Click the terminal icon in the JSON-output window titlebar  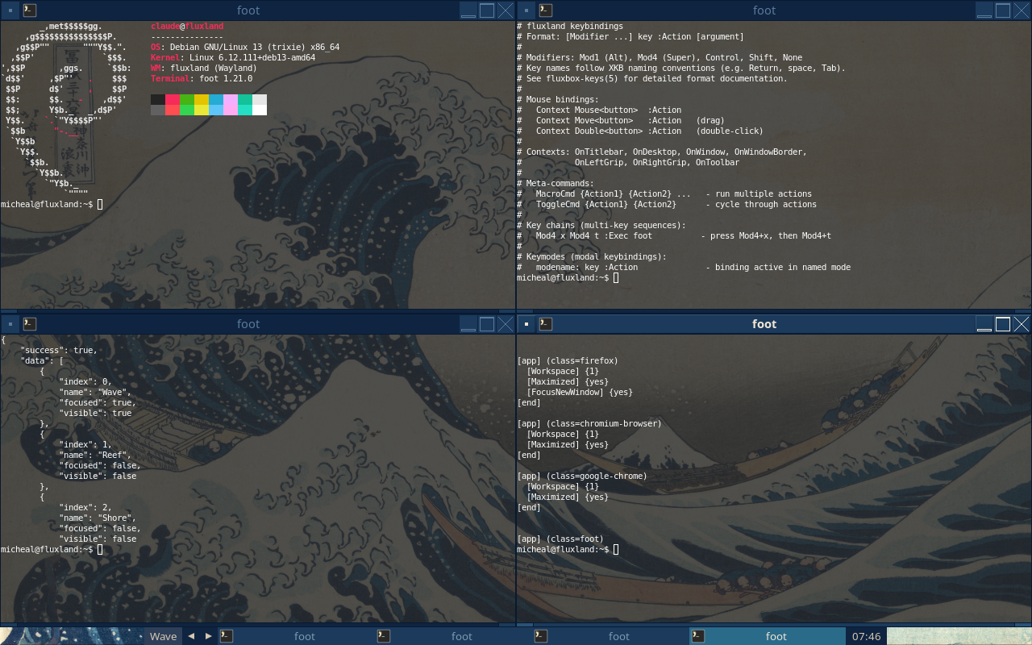[30, 324]
